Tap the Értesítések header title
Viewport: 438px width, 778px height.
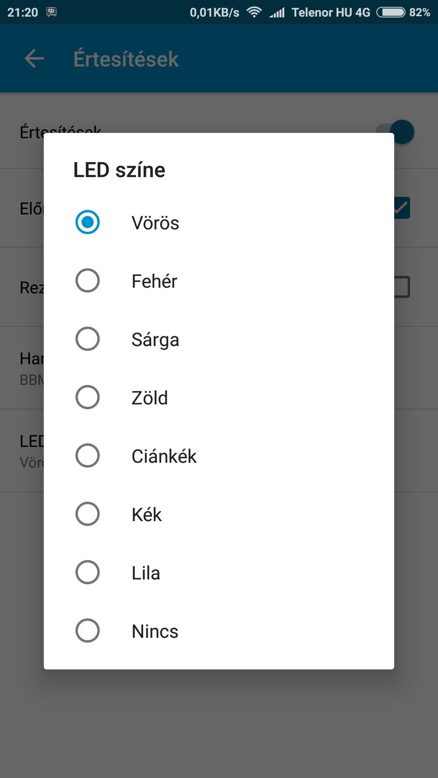(x=126, y=59)
